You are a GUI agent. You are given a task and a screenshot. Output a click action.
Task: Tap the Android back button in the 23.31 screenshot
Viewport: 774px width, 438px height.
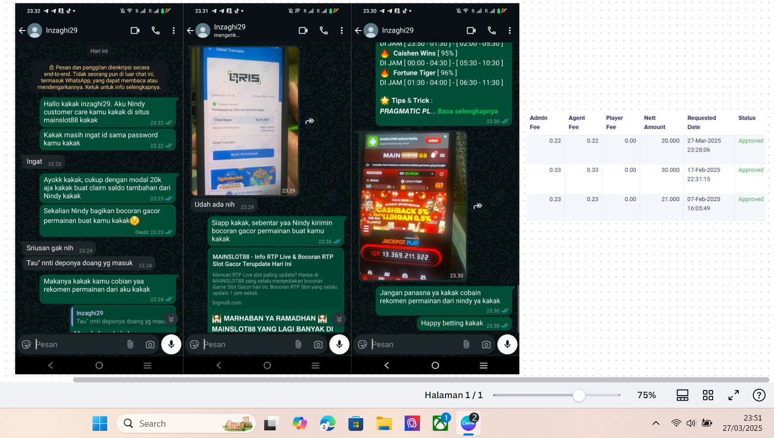click(219, 366)
